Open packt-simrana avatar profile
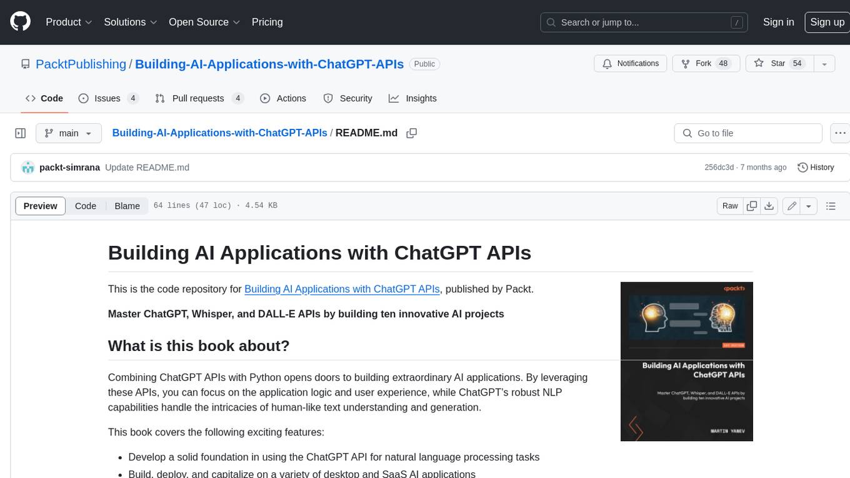The image size is (850, 478). (x=27, y=168)
